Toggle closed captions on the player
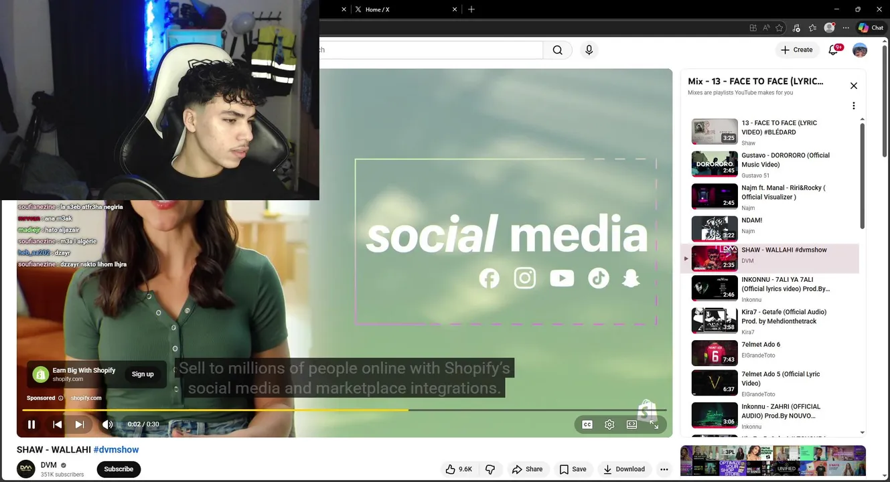The image size is (890, 482). click(587, 424)
